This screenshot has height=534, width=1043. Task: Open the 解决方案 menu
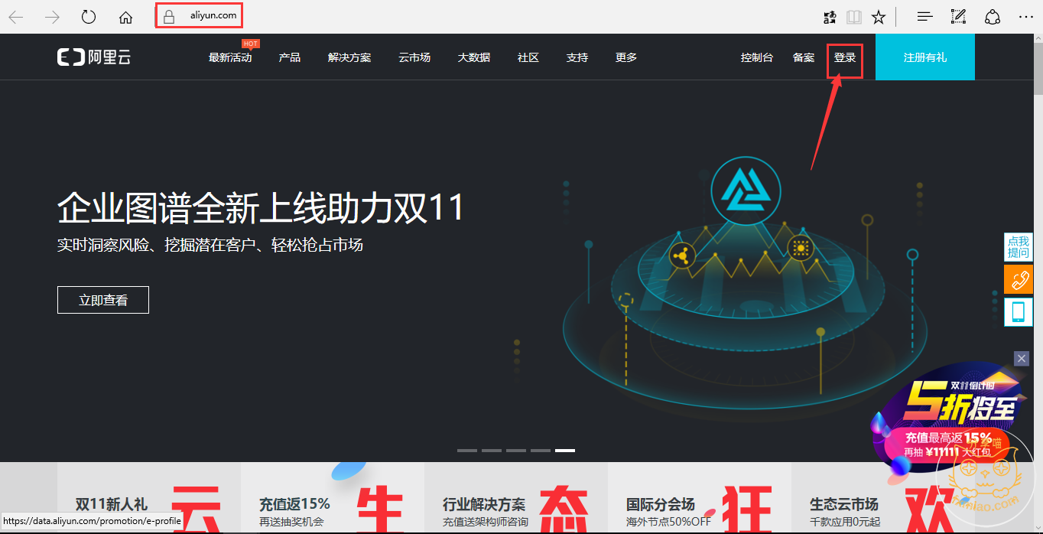click(349, 57)
